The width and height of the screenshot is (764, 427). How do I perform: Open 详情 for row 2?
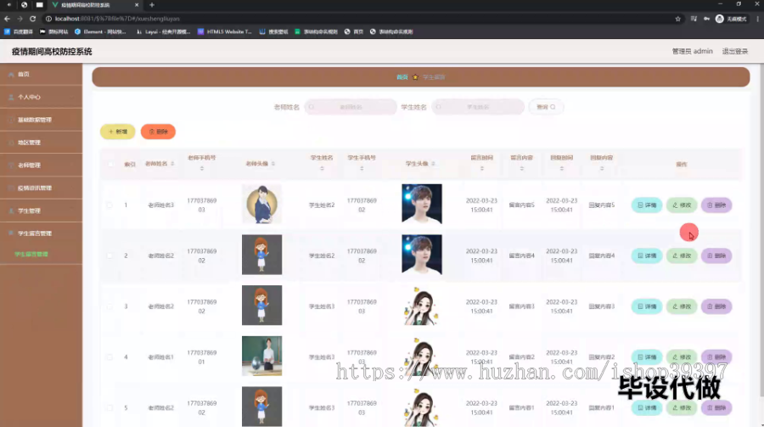tap(647, 256)
